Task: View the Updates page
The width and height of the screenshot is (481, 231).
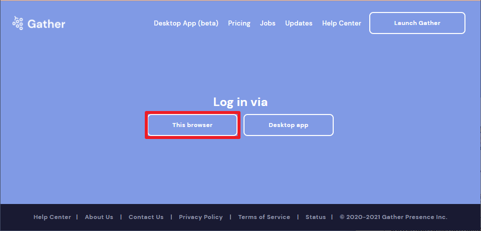Action: [299, 23]
